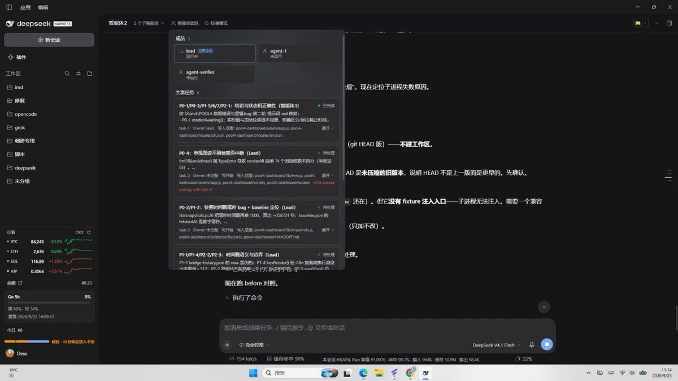Choose model DeepSeek V4.1 Flash dropdown
Screen dimensions: 678x381
click(496, 345)
